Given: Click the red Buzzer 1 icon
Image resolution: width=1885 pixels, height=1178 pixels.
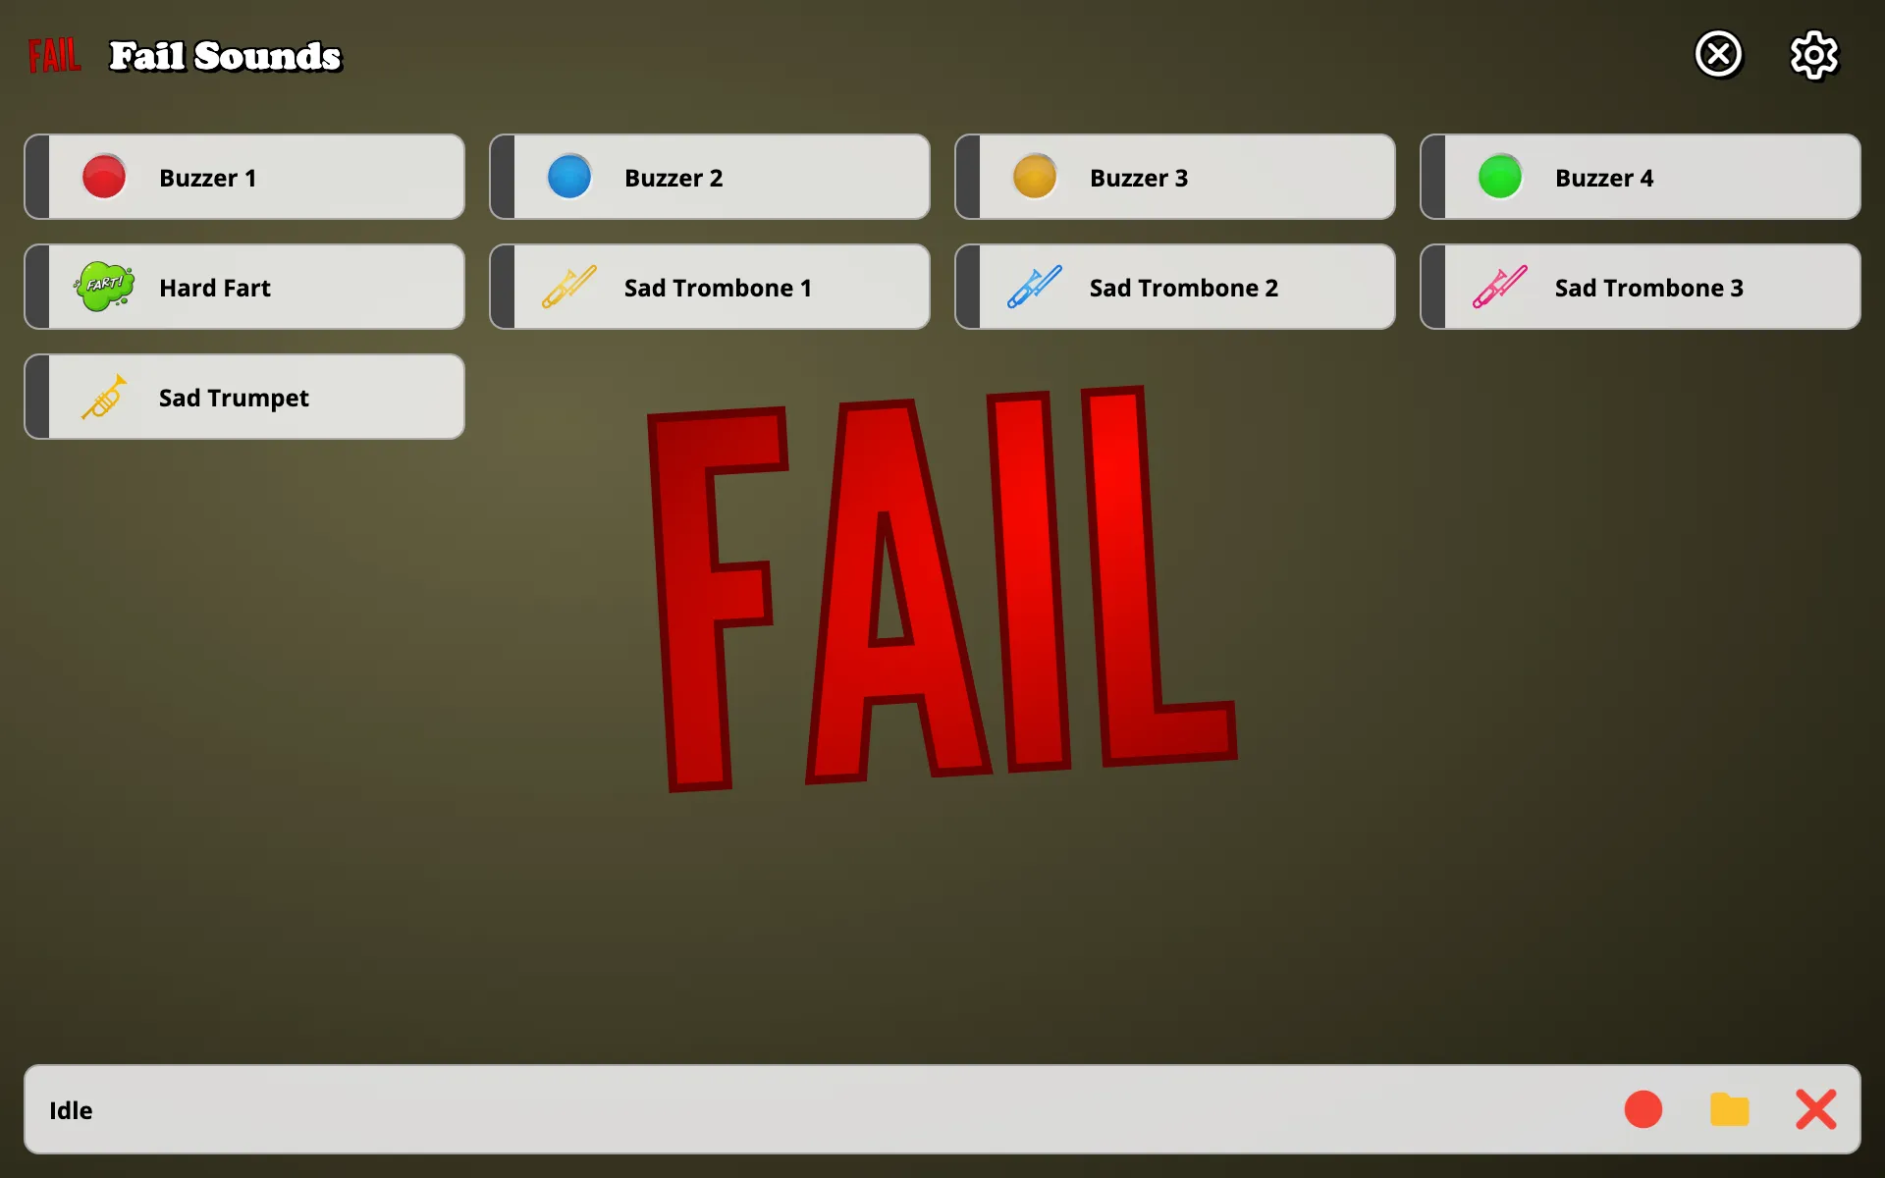Looking at the screenshot, I should coord(102,177).
